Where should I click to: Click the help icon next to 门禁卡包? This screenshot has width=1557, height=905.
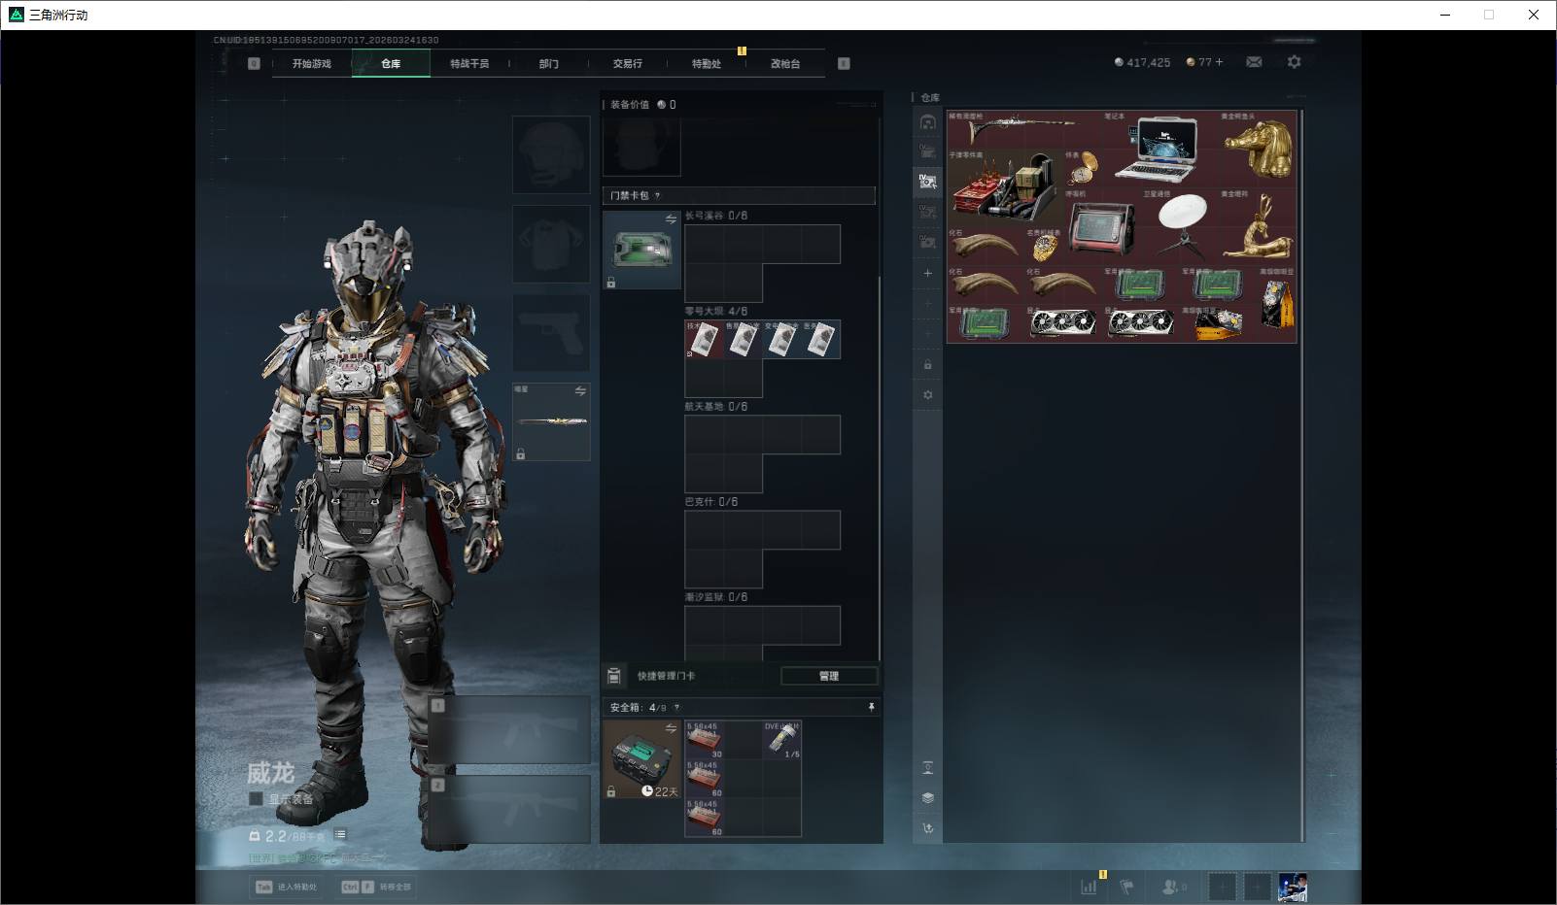(x=658, y=195)
